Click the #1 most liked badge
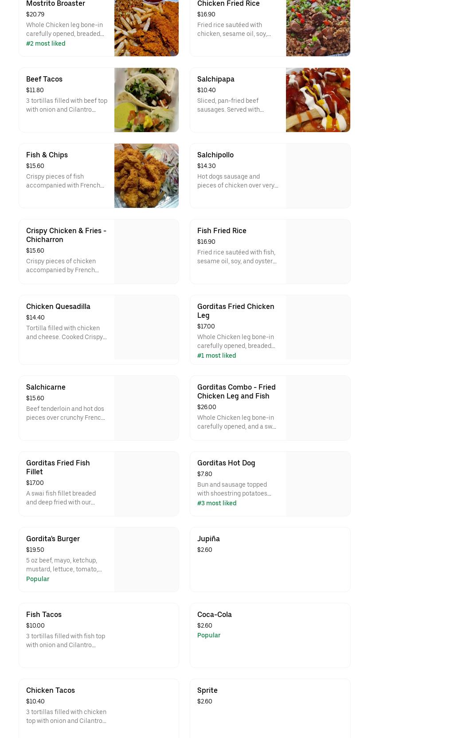Viewport: 454px width, 738px height. [216, 355]
